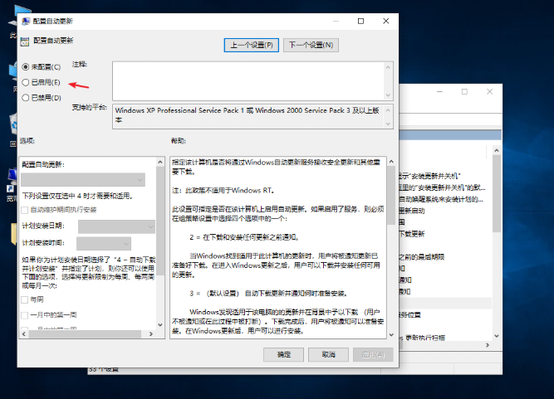Viewport: 554px width, 399px height.
Task: Click the options pane scroll-up arrow
Action: coord(160,162)
